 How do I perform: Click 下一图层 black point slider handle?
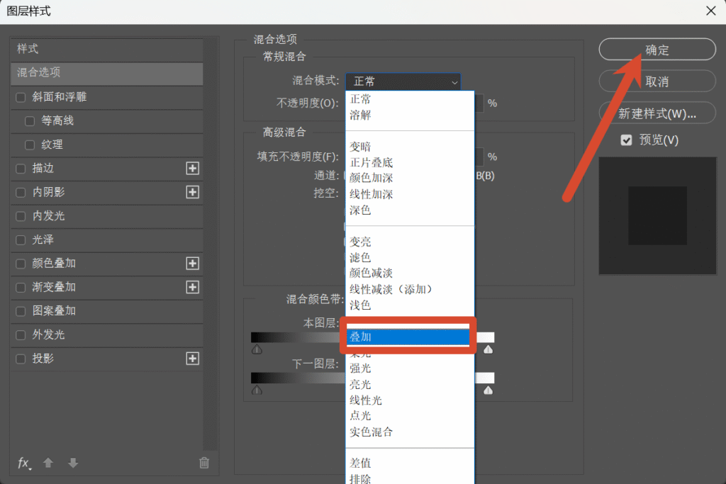[257, 390]
